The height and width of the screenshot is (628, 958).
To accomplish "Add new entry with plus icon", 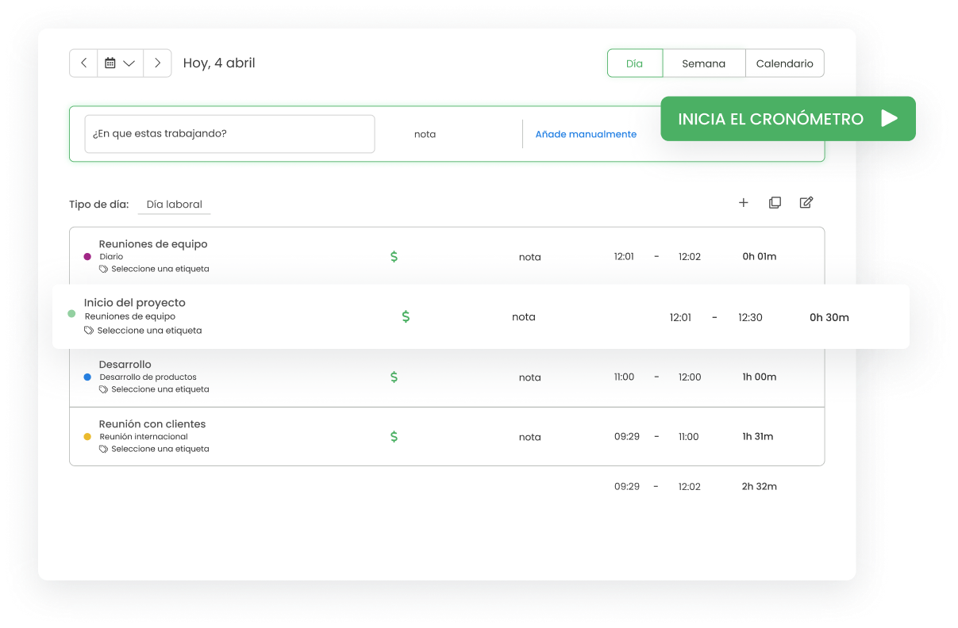I will pos(744,203).
